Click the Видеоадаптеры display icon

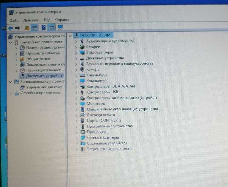click(82, 53)
